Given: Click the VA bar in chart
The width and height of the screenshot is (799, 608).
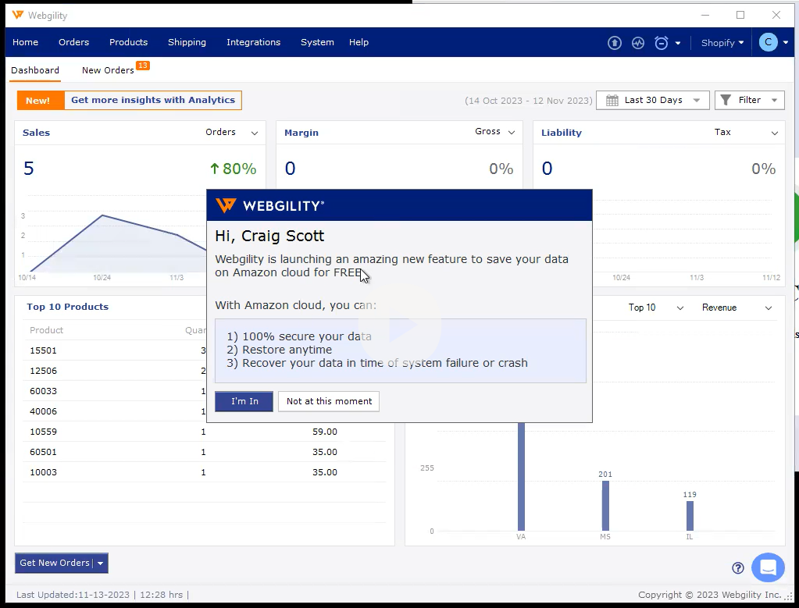Looking at the screenshot, I should click(521, 476).
